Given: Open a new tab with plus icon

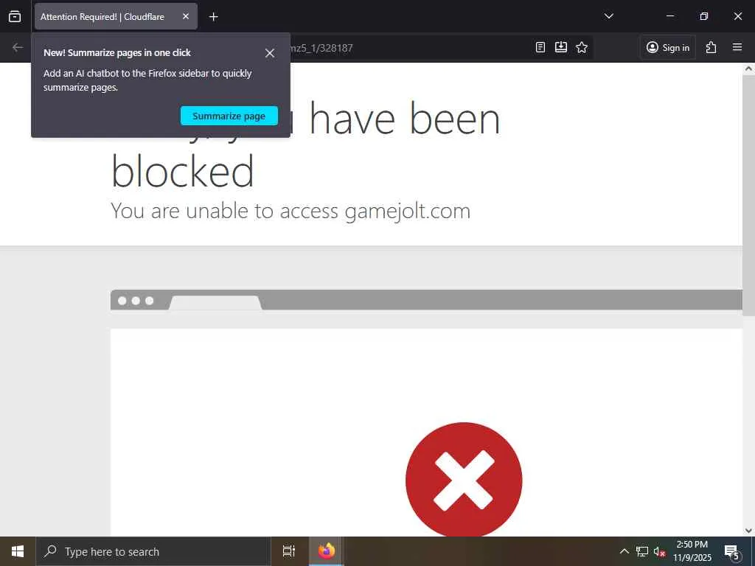Looking at the screenshot, I should [x=213, y=17].
